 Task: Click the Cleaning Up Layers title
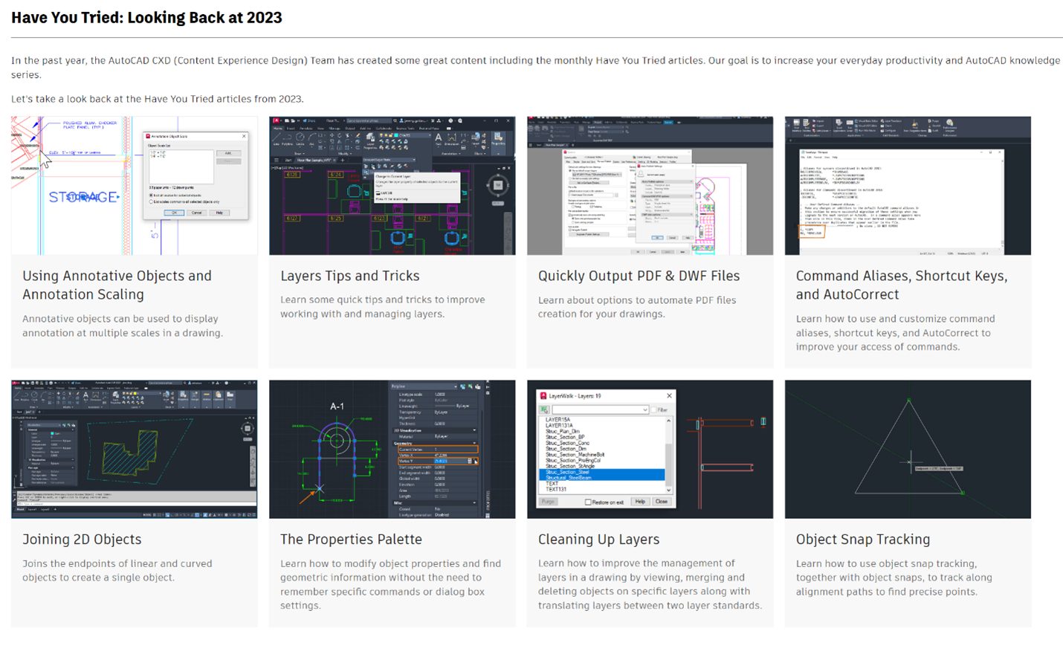[x=598, y=540]
